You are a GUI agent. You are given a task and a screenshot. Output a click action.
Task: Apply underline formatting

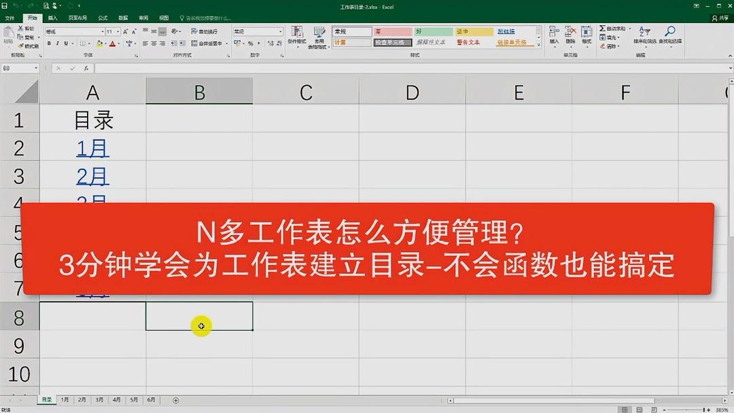coord(66,43)
